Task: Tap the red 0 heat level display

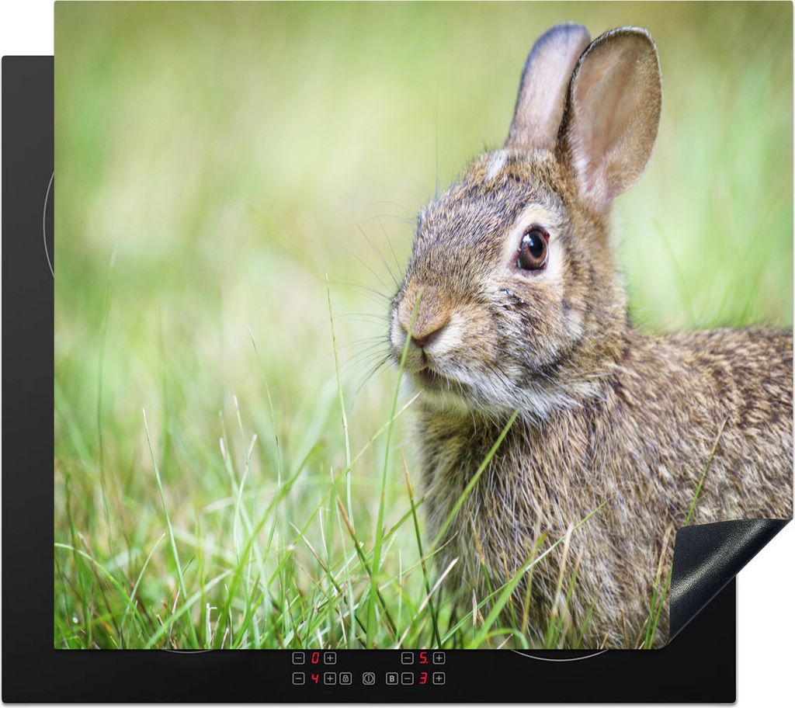Action: [314, 658]
